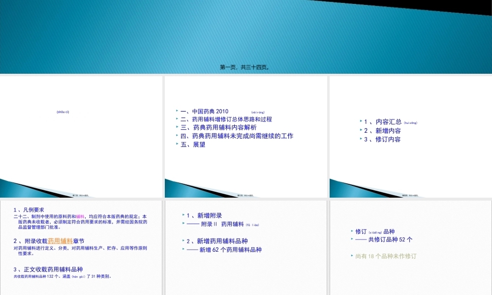Click the bullet icon beside "一、中国药典 2010"
The width and height of the screenshot is (492, 295).
tap(178, 112)
